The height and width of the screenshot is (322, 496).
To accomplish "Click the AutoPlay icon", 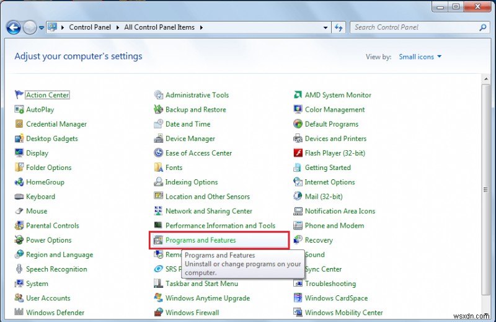I will (x=19, y=110).
